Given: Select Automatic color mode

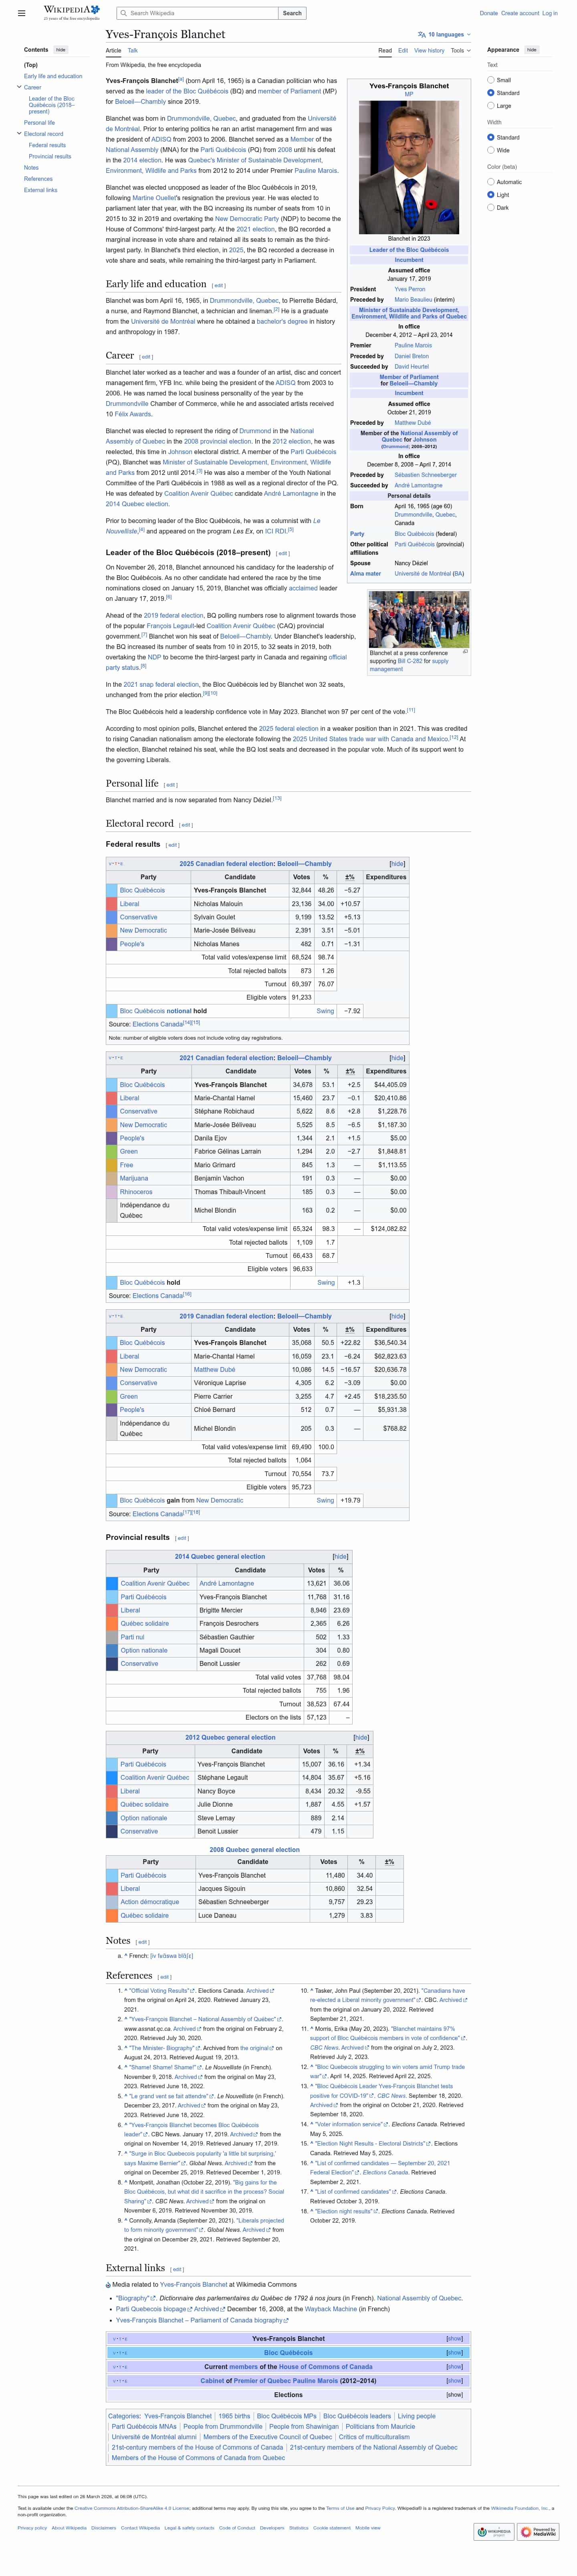Looking at the screenshot, I should click(x=491, y=182).
